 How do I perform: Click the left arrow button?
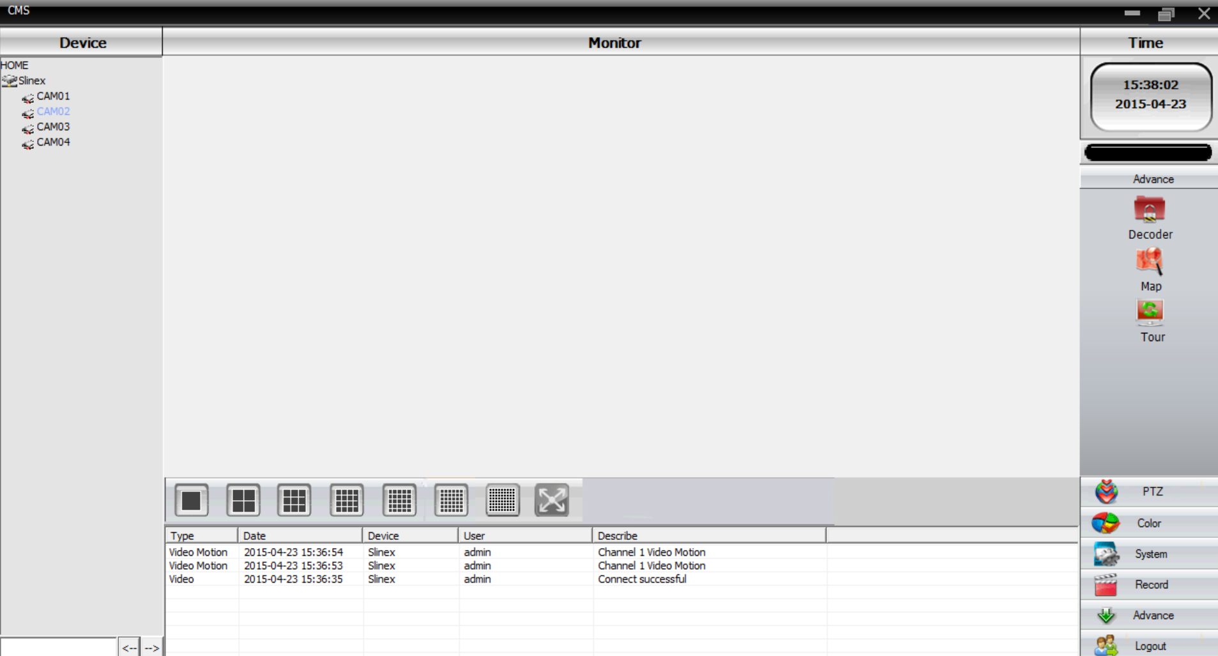[x=130, y=648]
